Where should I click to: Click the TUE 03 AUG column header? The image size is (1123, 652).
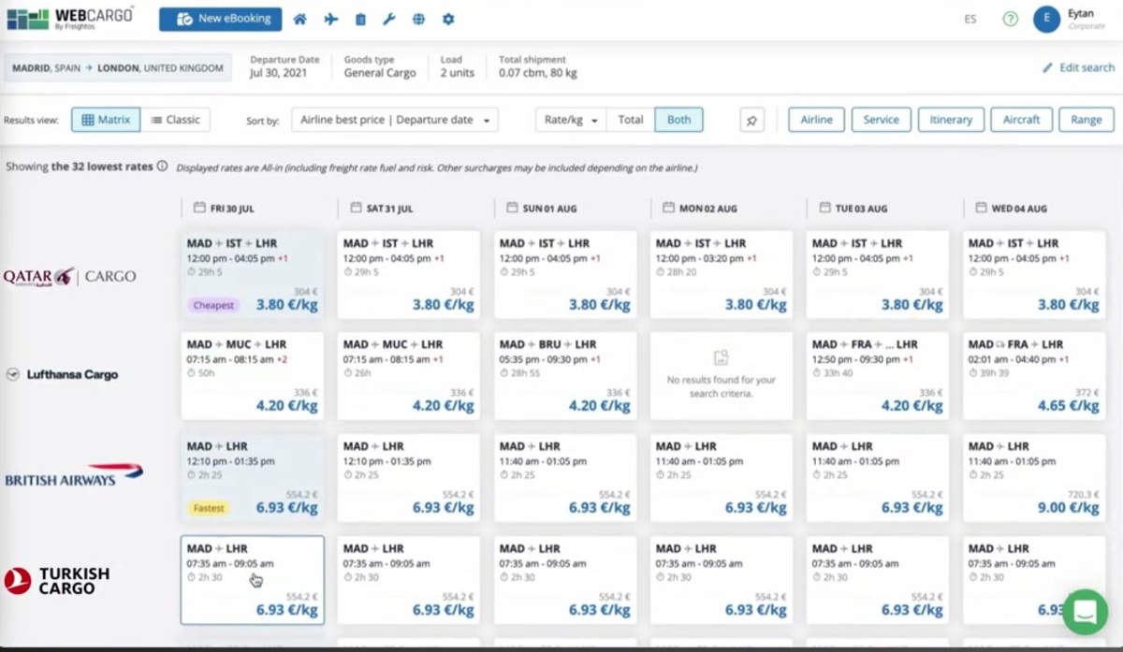coord(852,208)
